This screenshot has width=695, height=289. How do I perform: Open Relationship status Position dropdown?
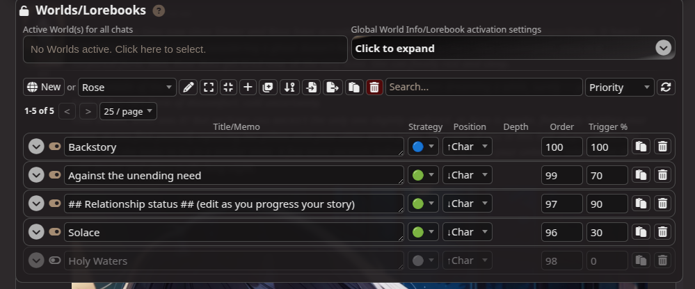coord(468,204)
